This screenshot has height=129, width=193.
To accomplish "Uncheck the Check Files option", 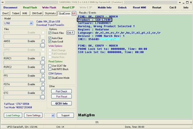I will pos(50,33).
